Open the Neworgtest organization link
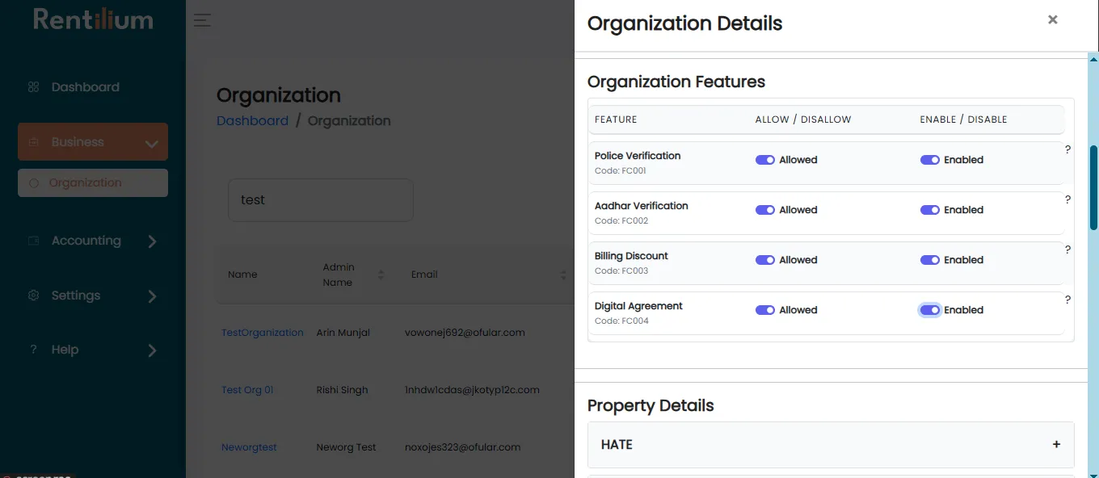The width and height of the screenshot is (1099, 478). pyautogui.click(x=249, y=447)
